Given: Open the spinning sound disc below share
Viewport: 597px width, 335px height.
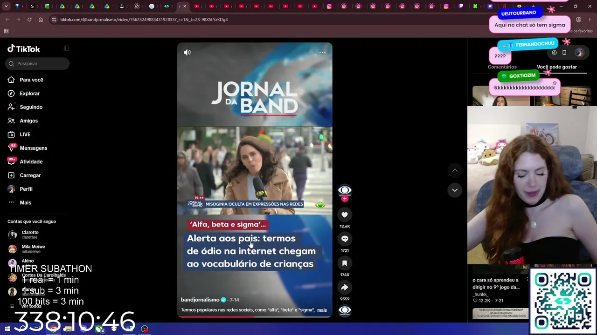Looking at the screenshot, I should click(345, 310).
